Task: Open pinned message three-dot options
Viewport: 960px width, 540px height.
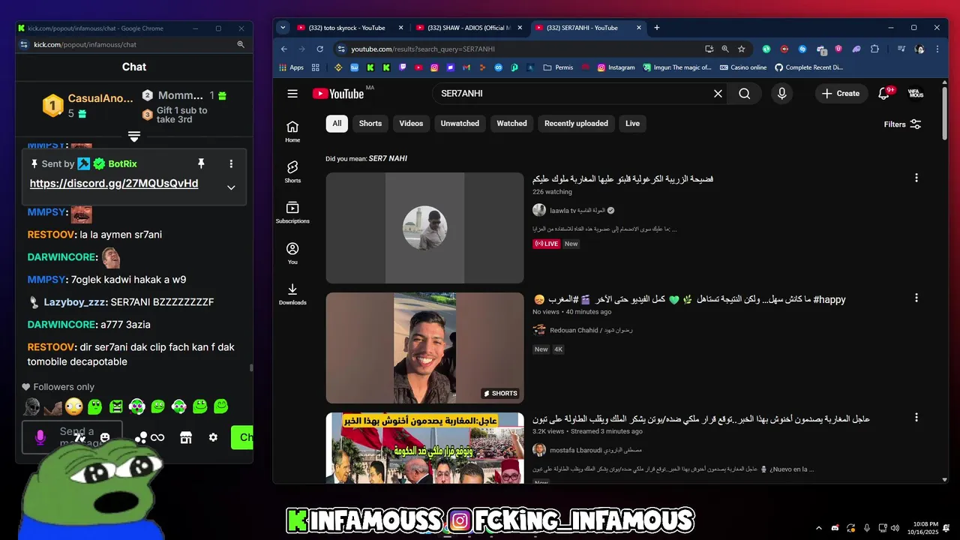Action: [231, 163]
